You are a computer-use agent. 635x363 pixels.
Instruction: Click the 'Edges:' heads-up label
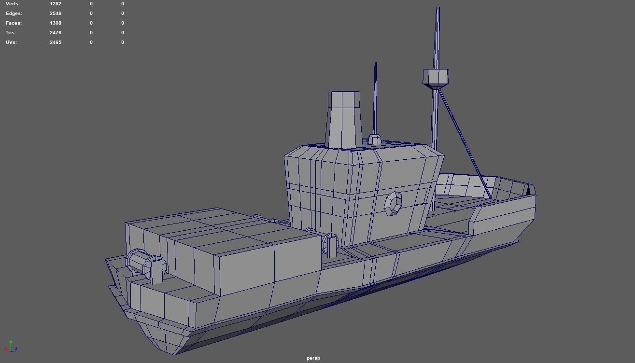click(14, 14)
